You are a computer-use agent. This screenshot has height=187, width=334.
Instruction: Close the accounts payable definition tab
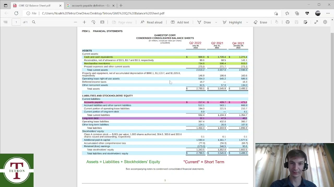coord(113,5)
